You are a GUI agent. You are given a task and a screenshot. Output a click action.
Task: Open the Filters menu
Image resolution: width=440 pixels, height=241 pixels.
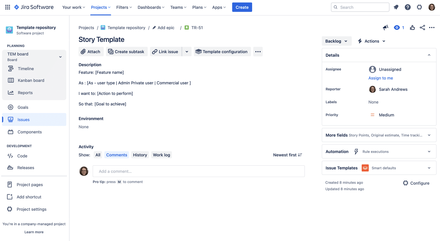point(124,7)
